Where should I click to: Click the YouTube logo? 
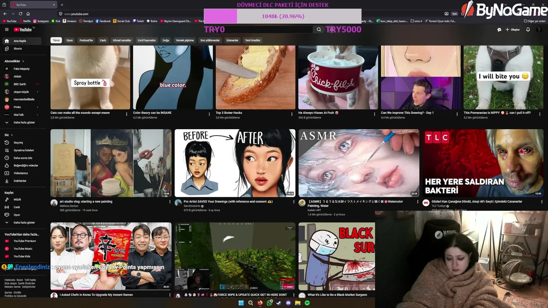[x=23, y=30]
